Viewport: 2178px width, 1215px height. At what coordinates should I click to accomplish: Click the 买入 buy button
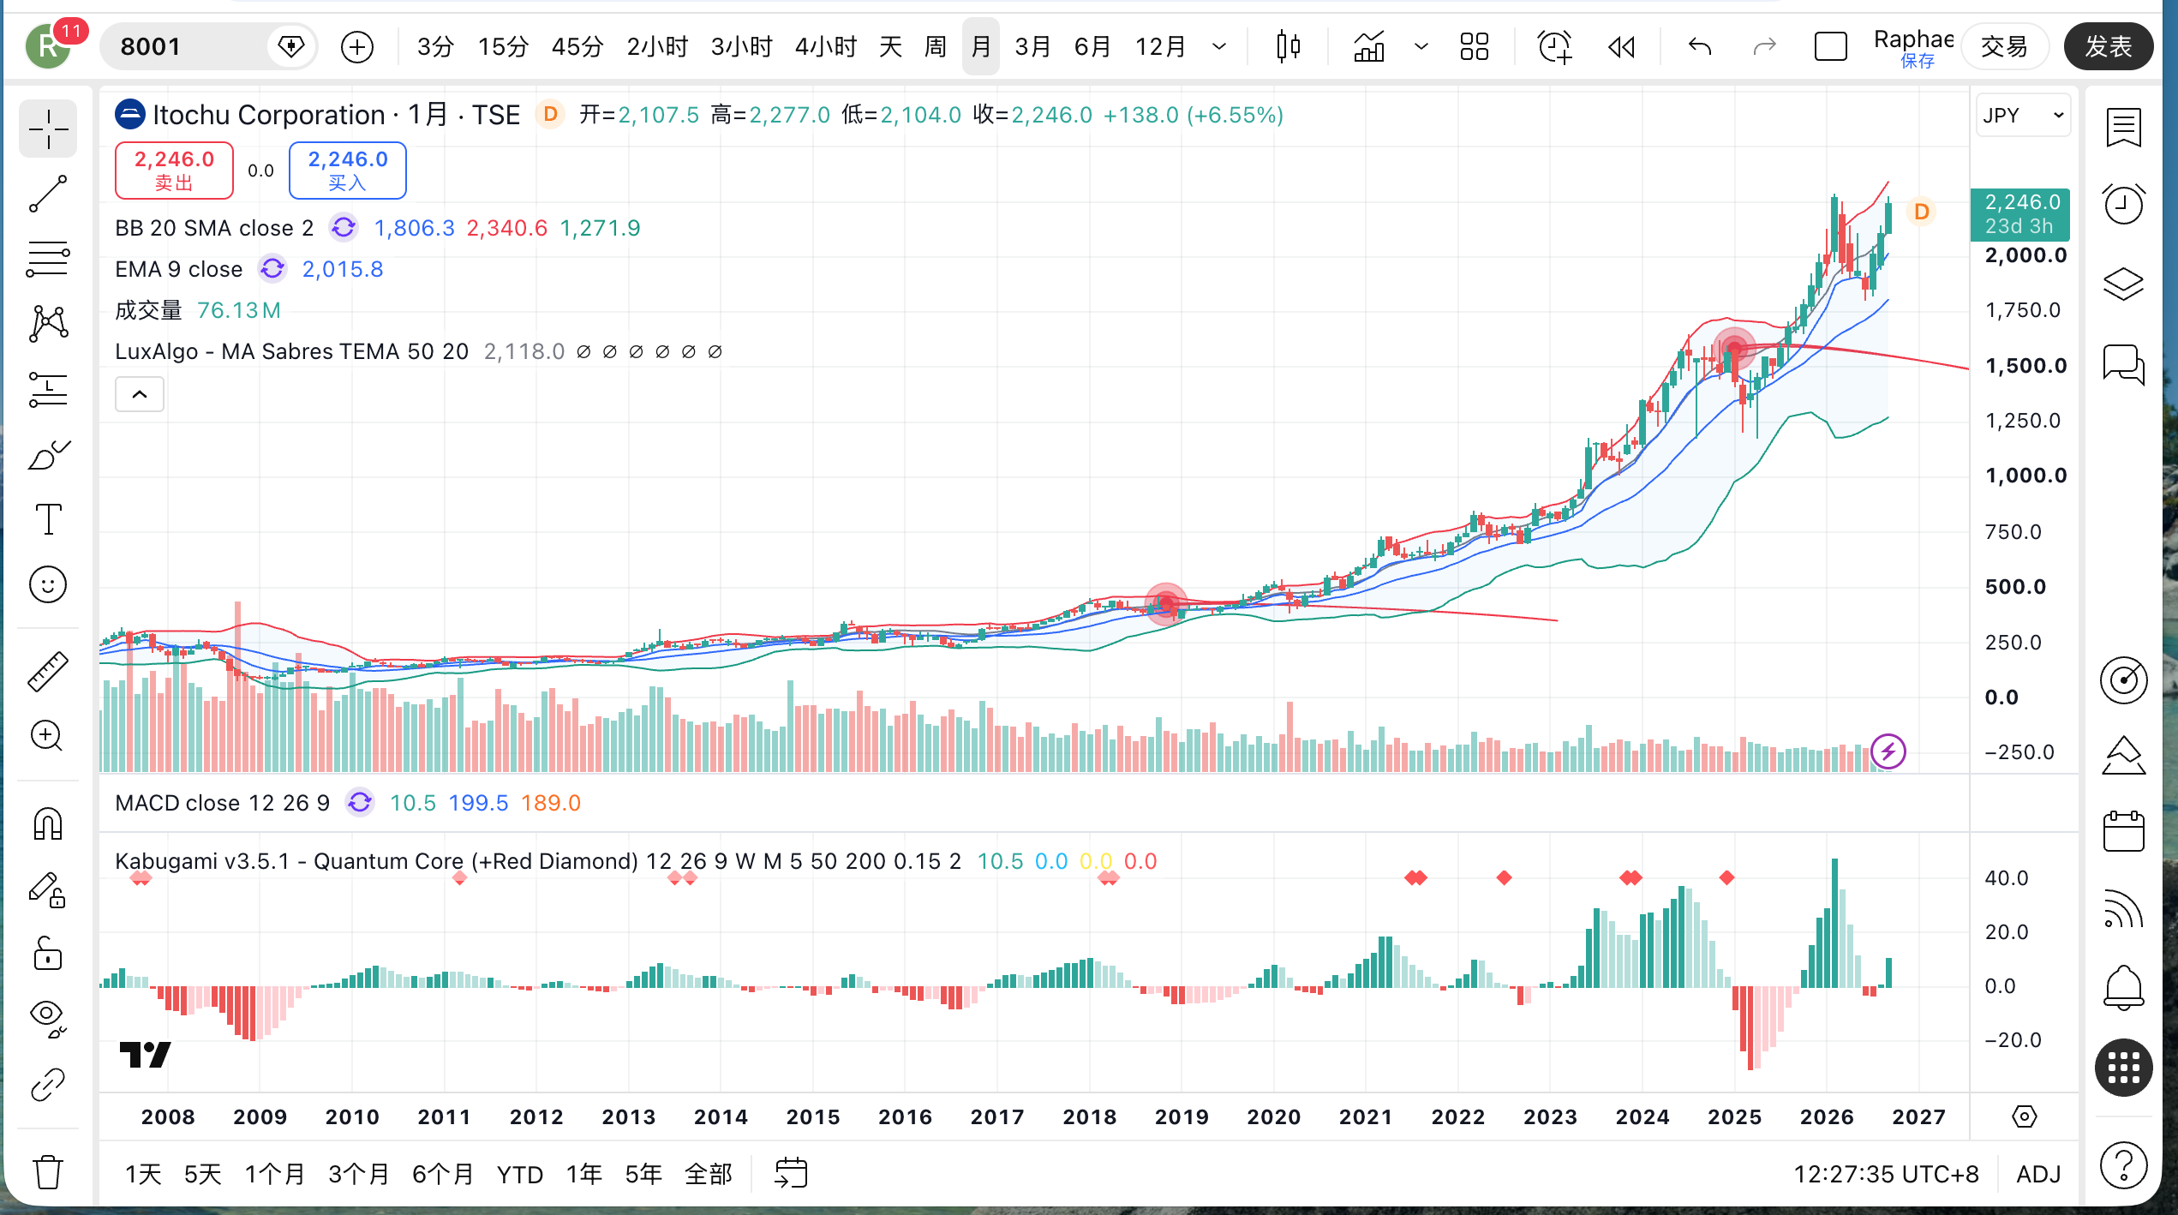pyautogui.click(x=348, y=171)
